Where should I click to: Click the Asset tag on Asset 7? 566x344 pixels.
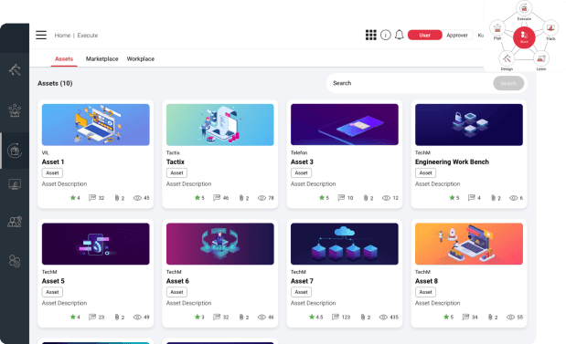(x=301, y=292)
